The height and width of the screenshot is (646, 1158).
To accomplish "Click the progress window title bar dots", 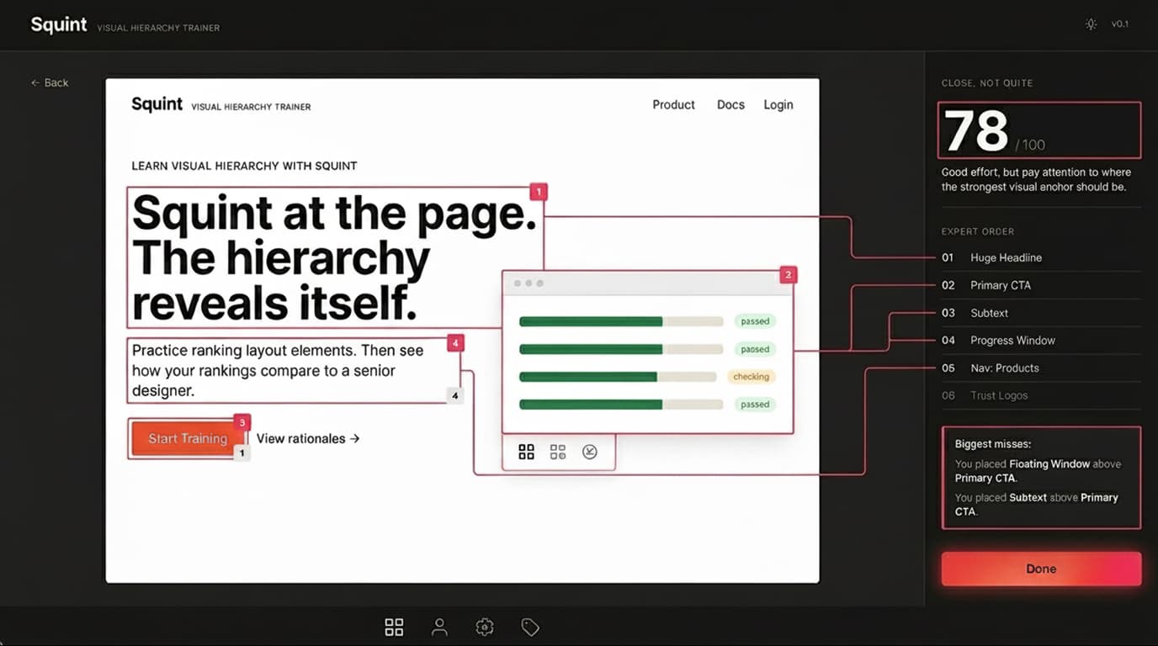I will (528, 283).
